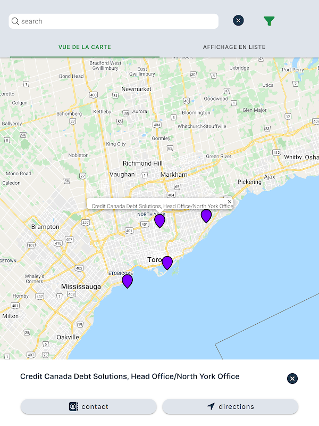
Task: Click Bond Head label on map
Action: [71, 76]
